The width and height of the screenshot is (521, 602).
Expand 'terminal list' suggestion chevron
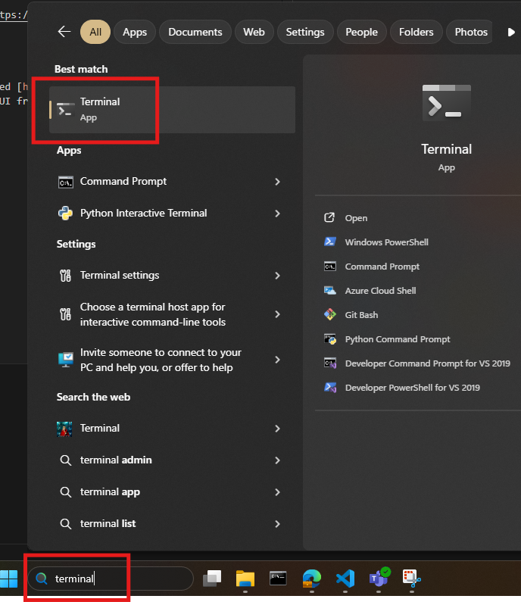[278, 524]
